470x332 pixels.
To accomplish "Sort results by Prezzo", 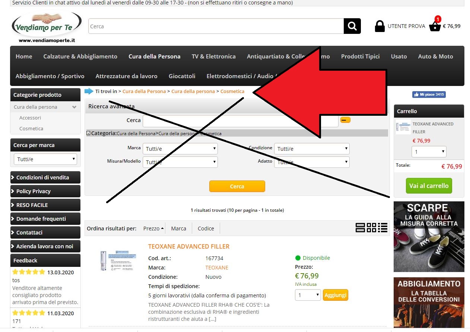I will [x=153, y=228].
